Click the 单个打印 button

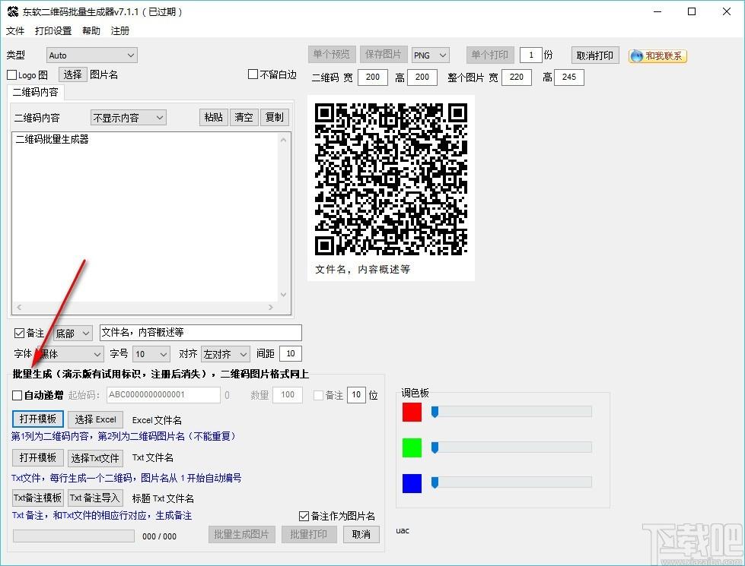489,55
